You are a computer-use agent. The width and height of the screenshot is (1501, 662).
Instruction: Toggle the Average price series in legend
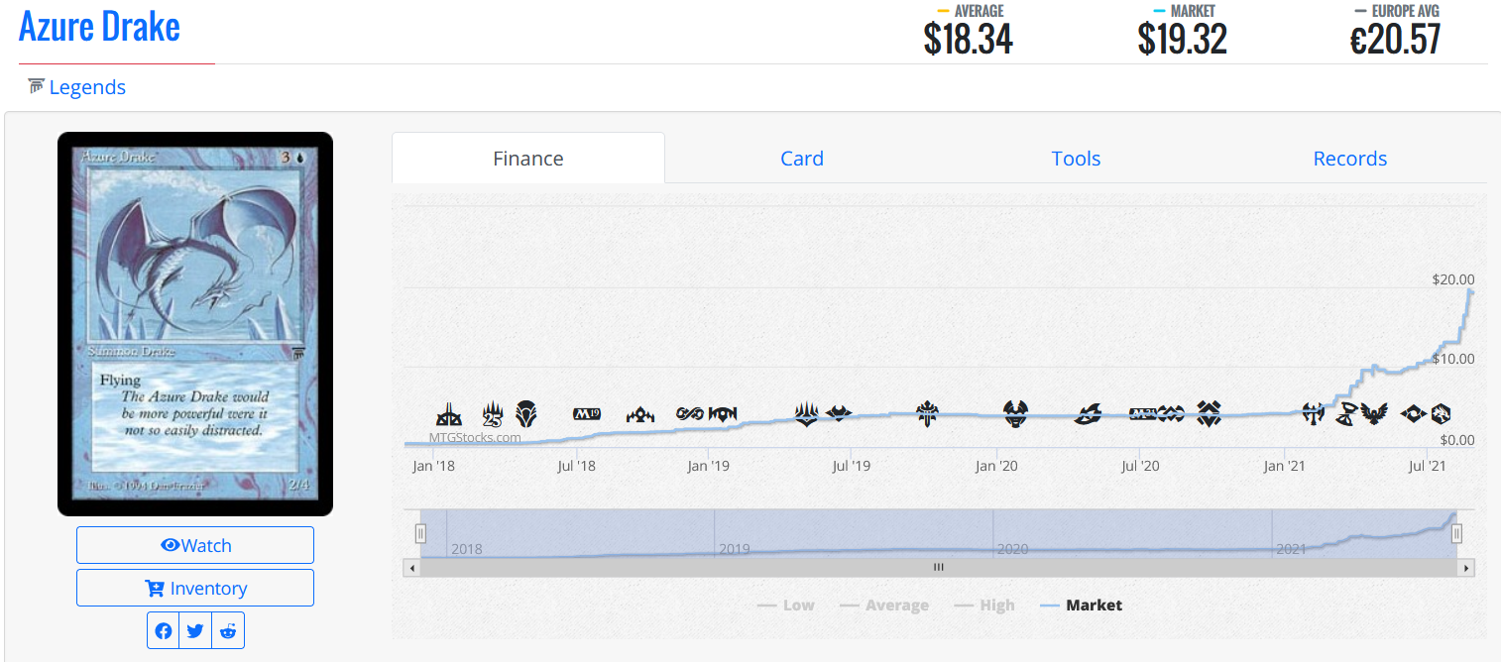pyautogui.click(x=884, y=606)
